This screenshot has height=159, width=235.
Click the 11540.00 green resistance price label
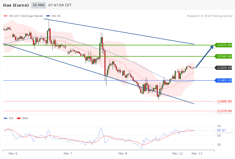[x=223, y=56]
